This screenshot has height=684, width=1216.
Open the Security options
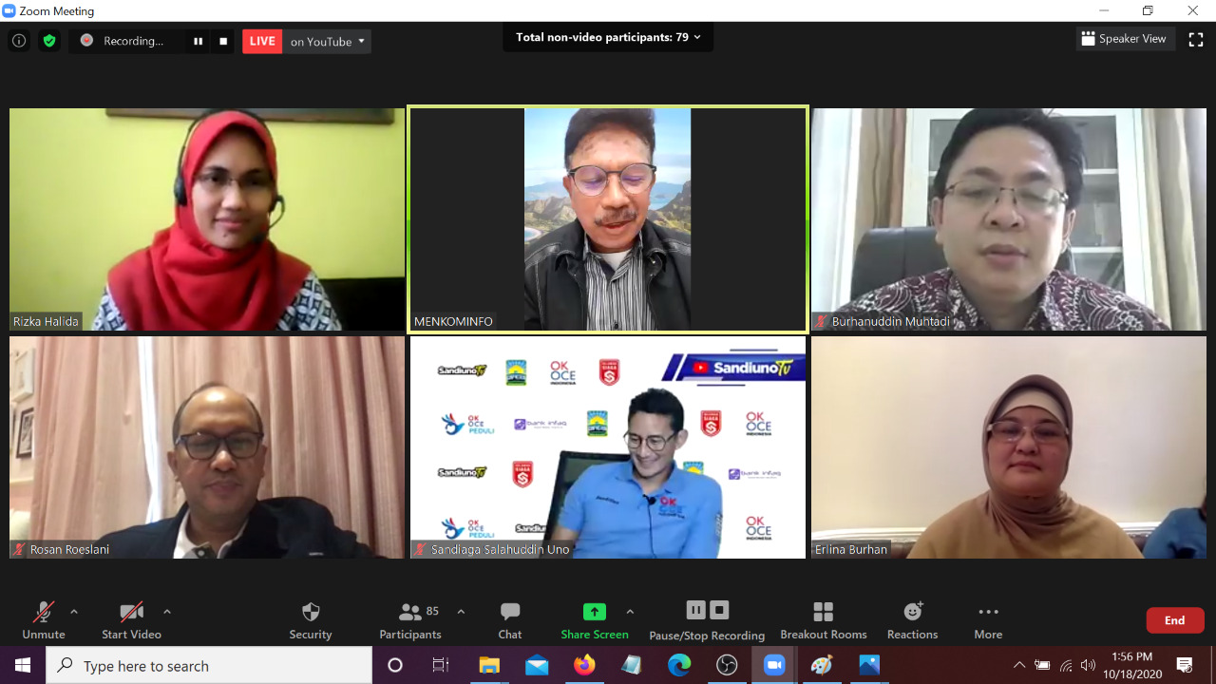311,620
